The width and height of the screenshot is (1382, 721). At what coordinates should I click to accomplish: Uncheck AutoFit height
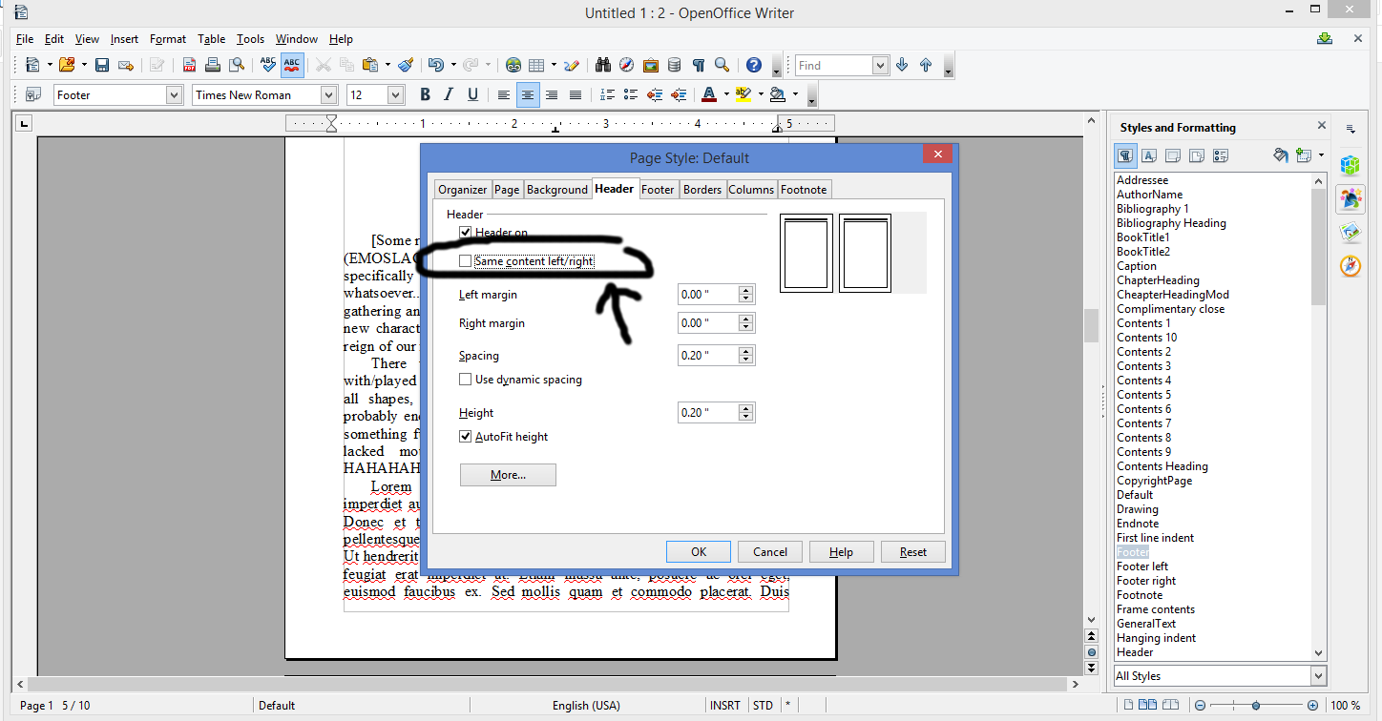465,437
